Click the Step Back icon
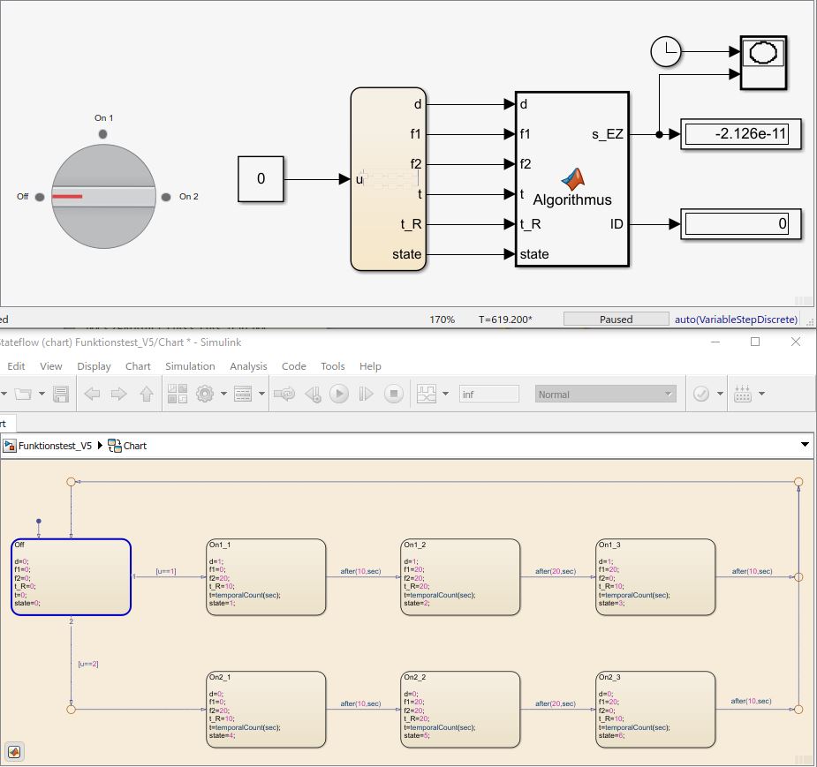This screenshot has width=817, height=767. coord(312,395)
